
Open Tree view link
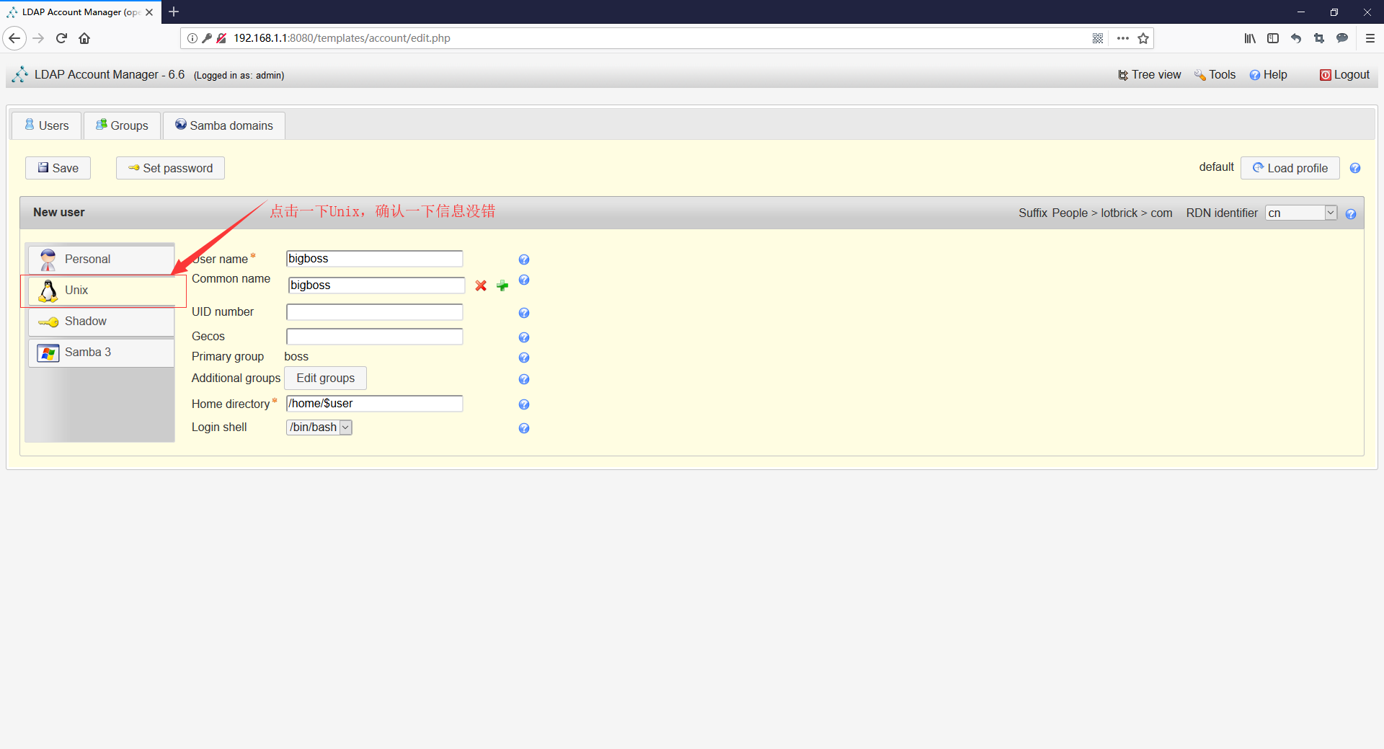click(1149, 75)
